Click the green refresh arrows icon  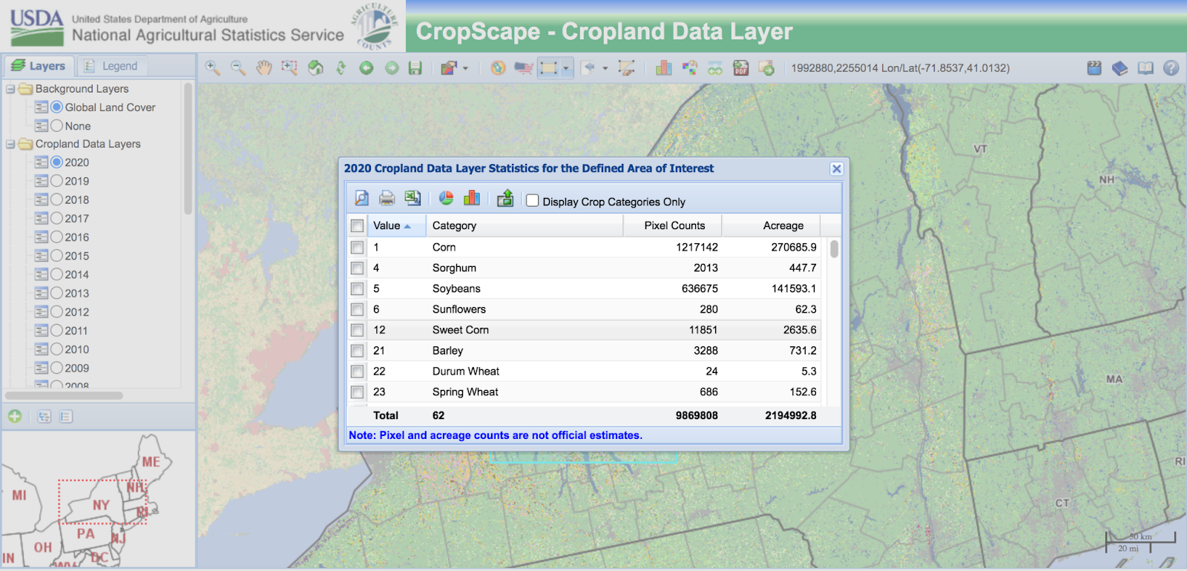coord(341,68)
